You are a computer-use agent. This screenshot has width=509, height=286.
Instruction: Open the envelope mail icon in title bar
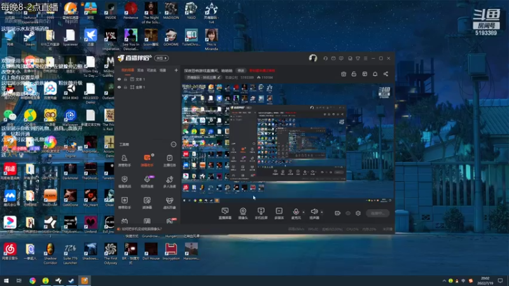333,58
